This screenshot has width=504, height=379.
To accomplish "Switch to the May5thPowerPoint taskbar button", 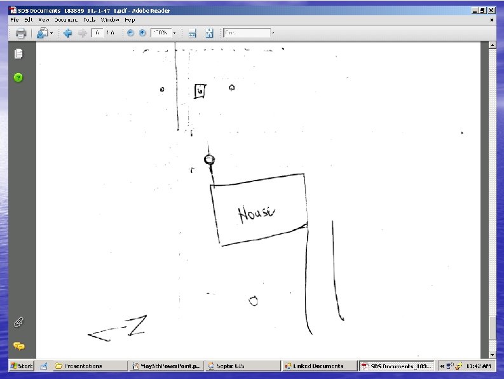I will [167, 366].
